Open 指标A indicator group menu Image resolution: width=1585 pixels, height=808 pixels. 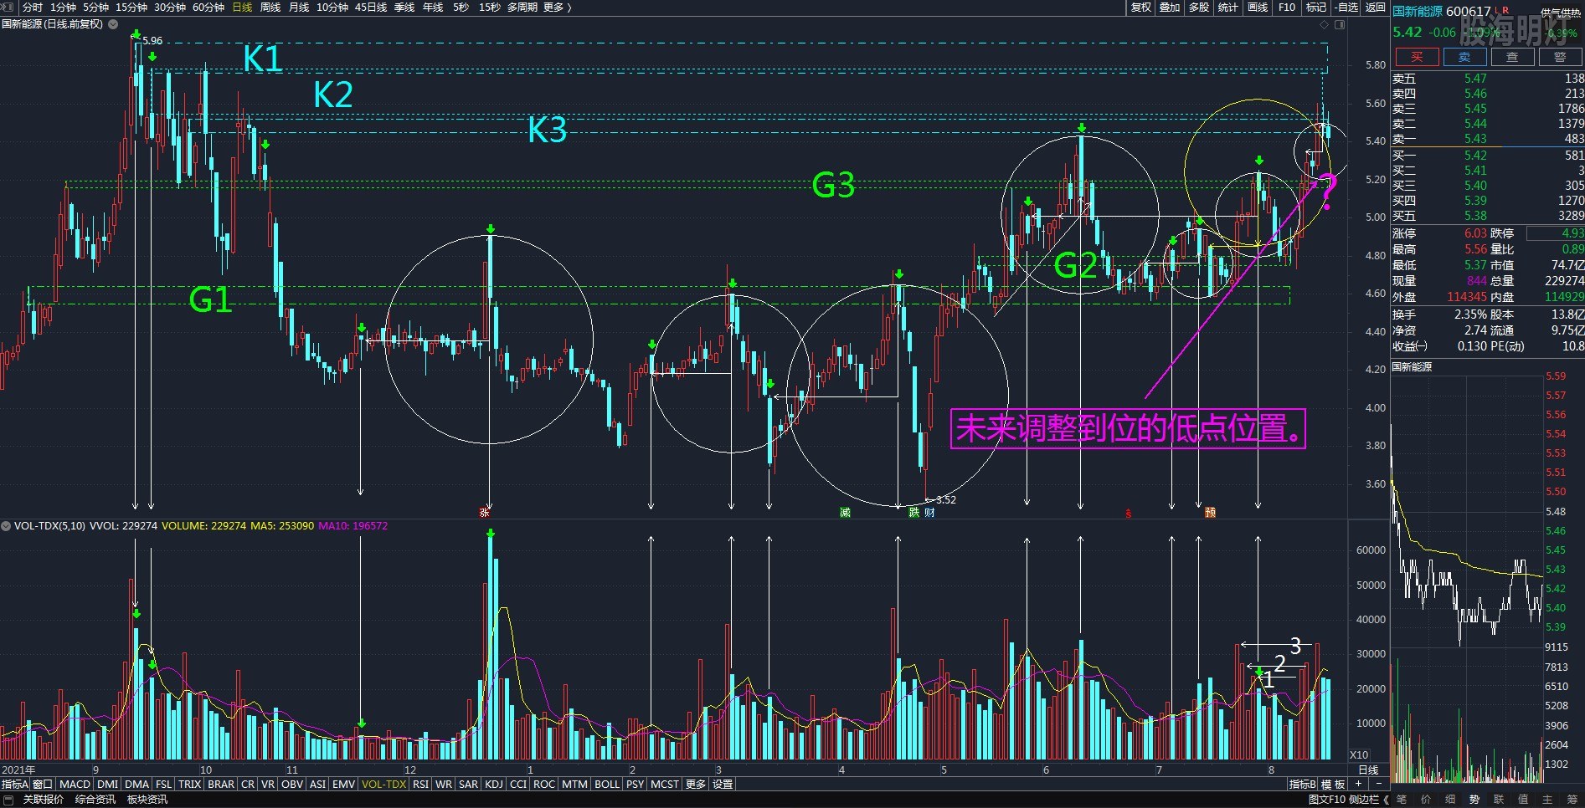pyautogui.click(x=15, y=785)
